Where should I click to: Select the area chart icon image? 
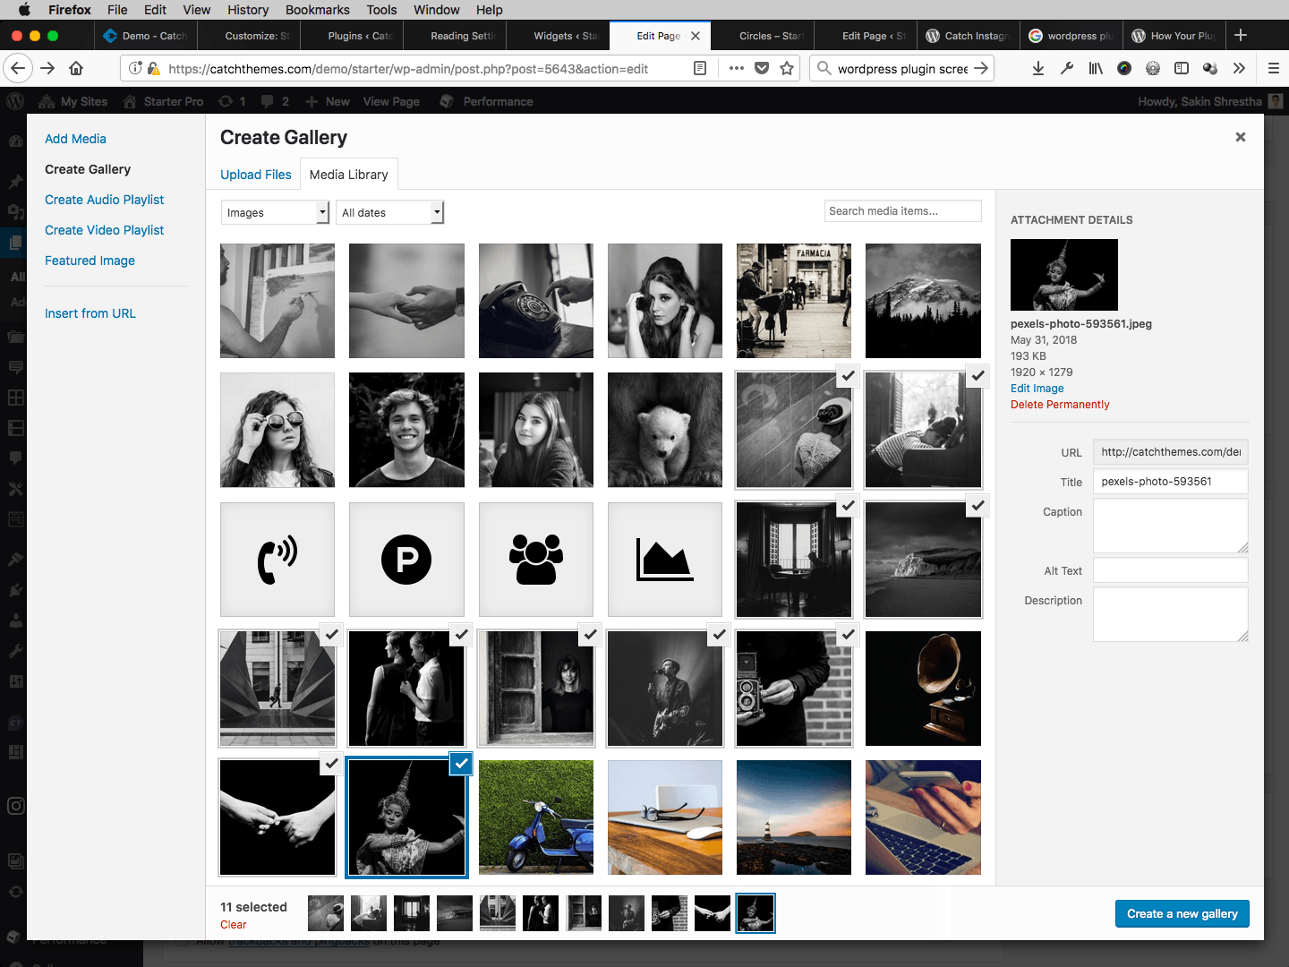tap(664, 560)
